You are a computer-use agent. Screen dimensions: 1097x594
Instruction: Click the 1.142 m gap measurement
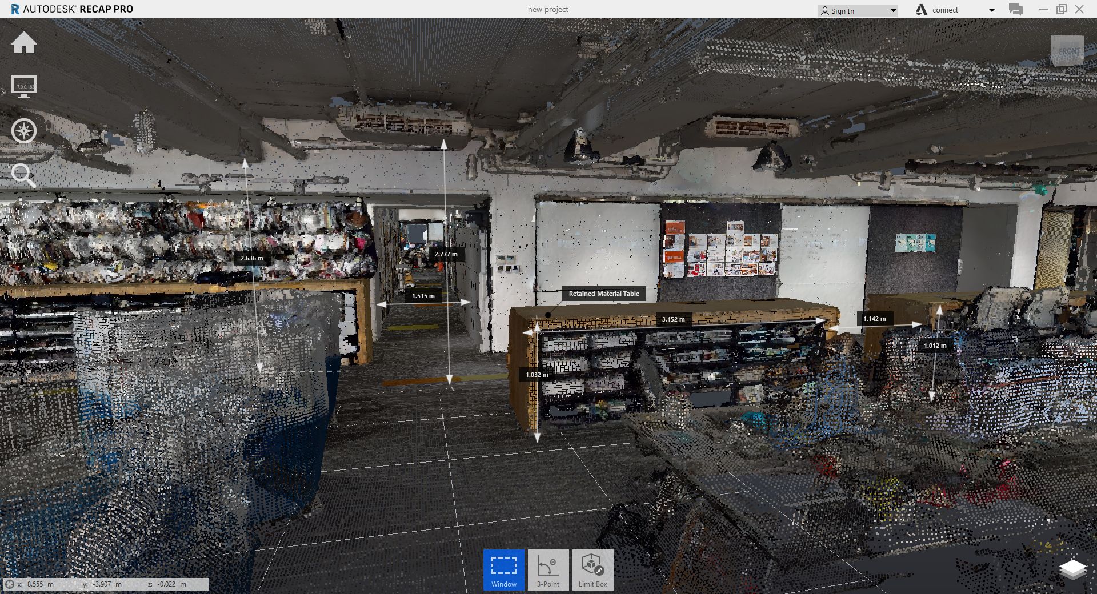(x=874, y=319)
